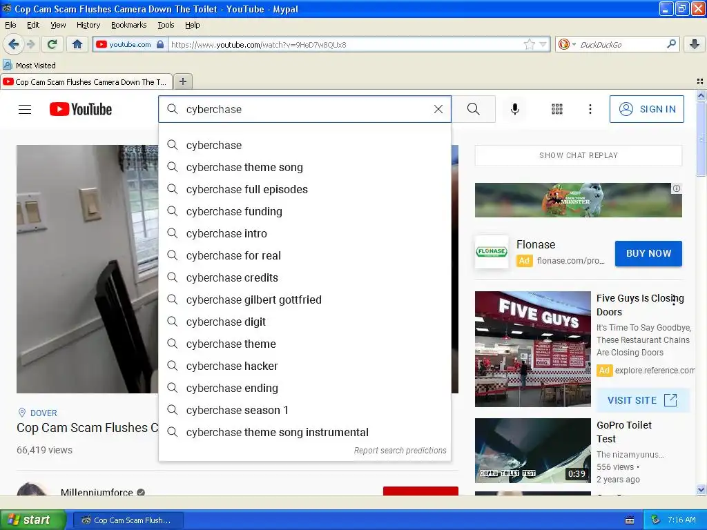Start voice search with the microphone
This screenshot has height=530, width=707.
[515, 109]
